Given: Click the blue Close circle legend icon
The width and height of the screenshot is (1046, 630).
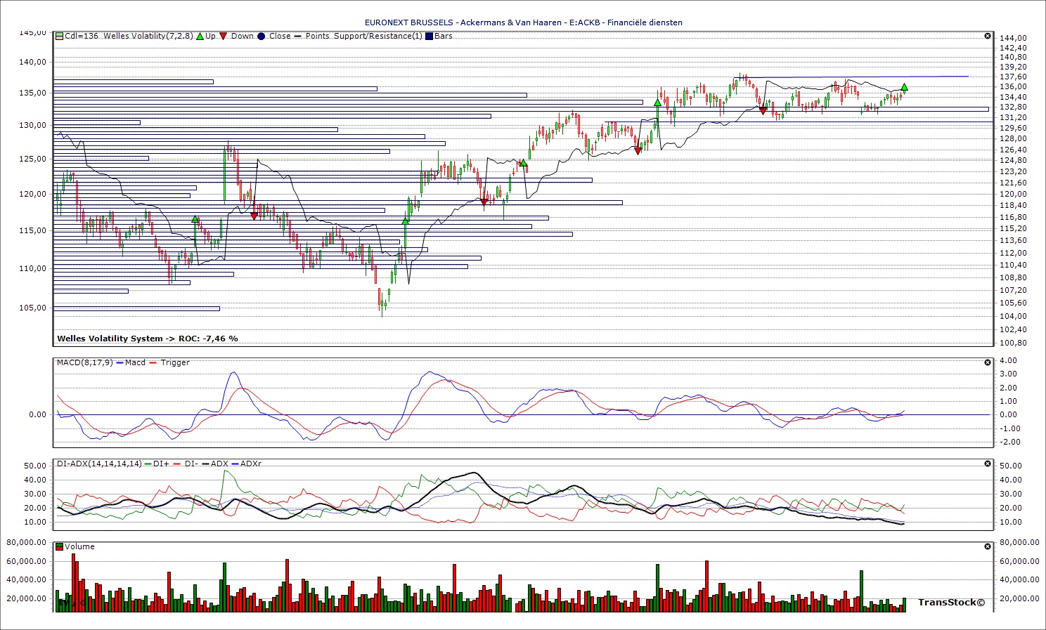Looking at the screenshot, I should coord(261,36).
